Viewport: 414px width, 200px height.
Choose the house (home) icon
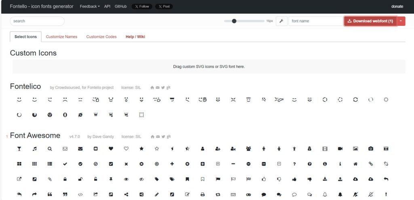click(x=355, y=164)
